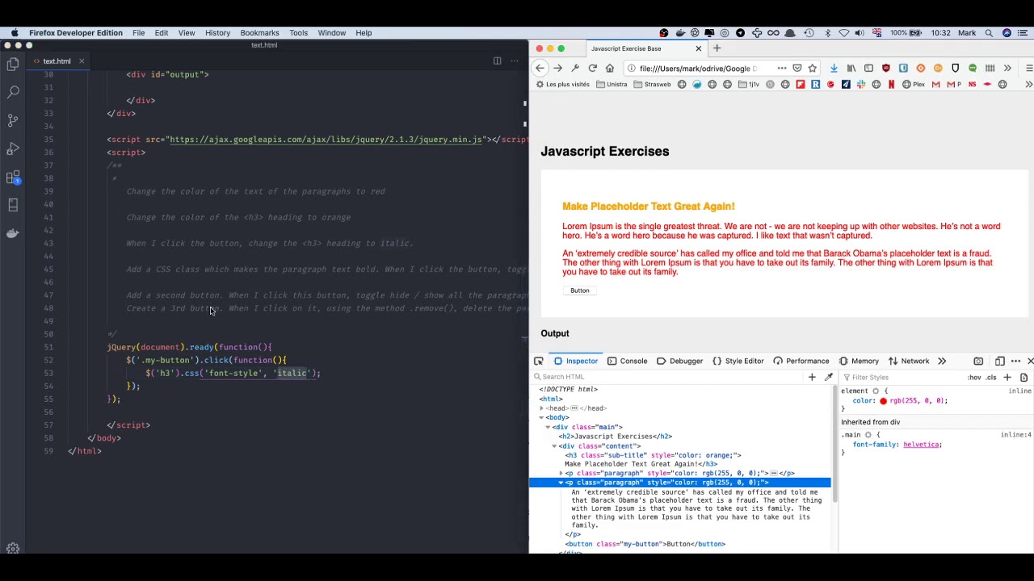The height and width of the screenshot is (581, 1034).
Task: Open the Network tab
Action: pyautogui.click(x=908, y=362)
